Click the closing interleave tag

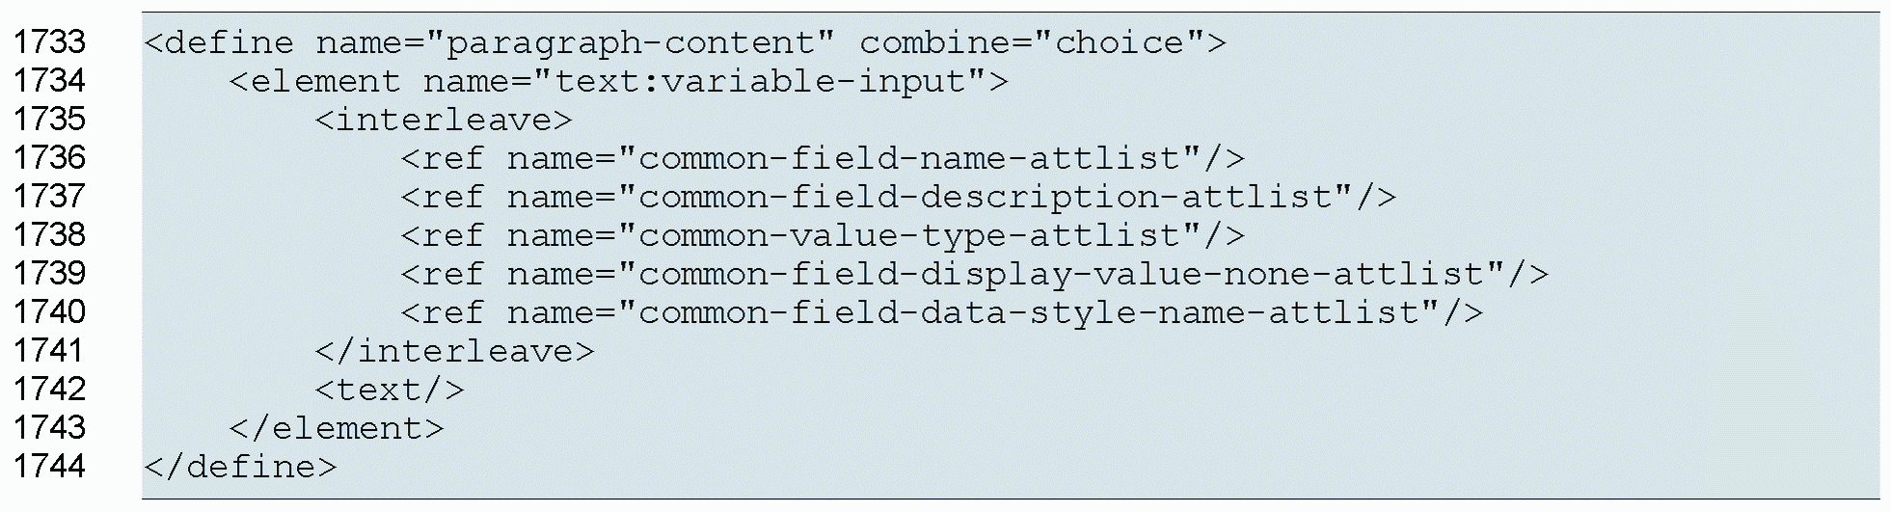click(x=454, y=352)
